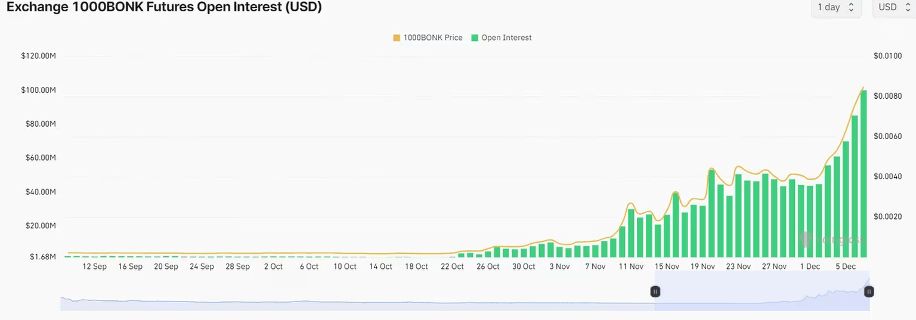
Task: Click the 11 Nov date label
Action: [x=631, y=266]
